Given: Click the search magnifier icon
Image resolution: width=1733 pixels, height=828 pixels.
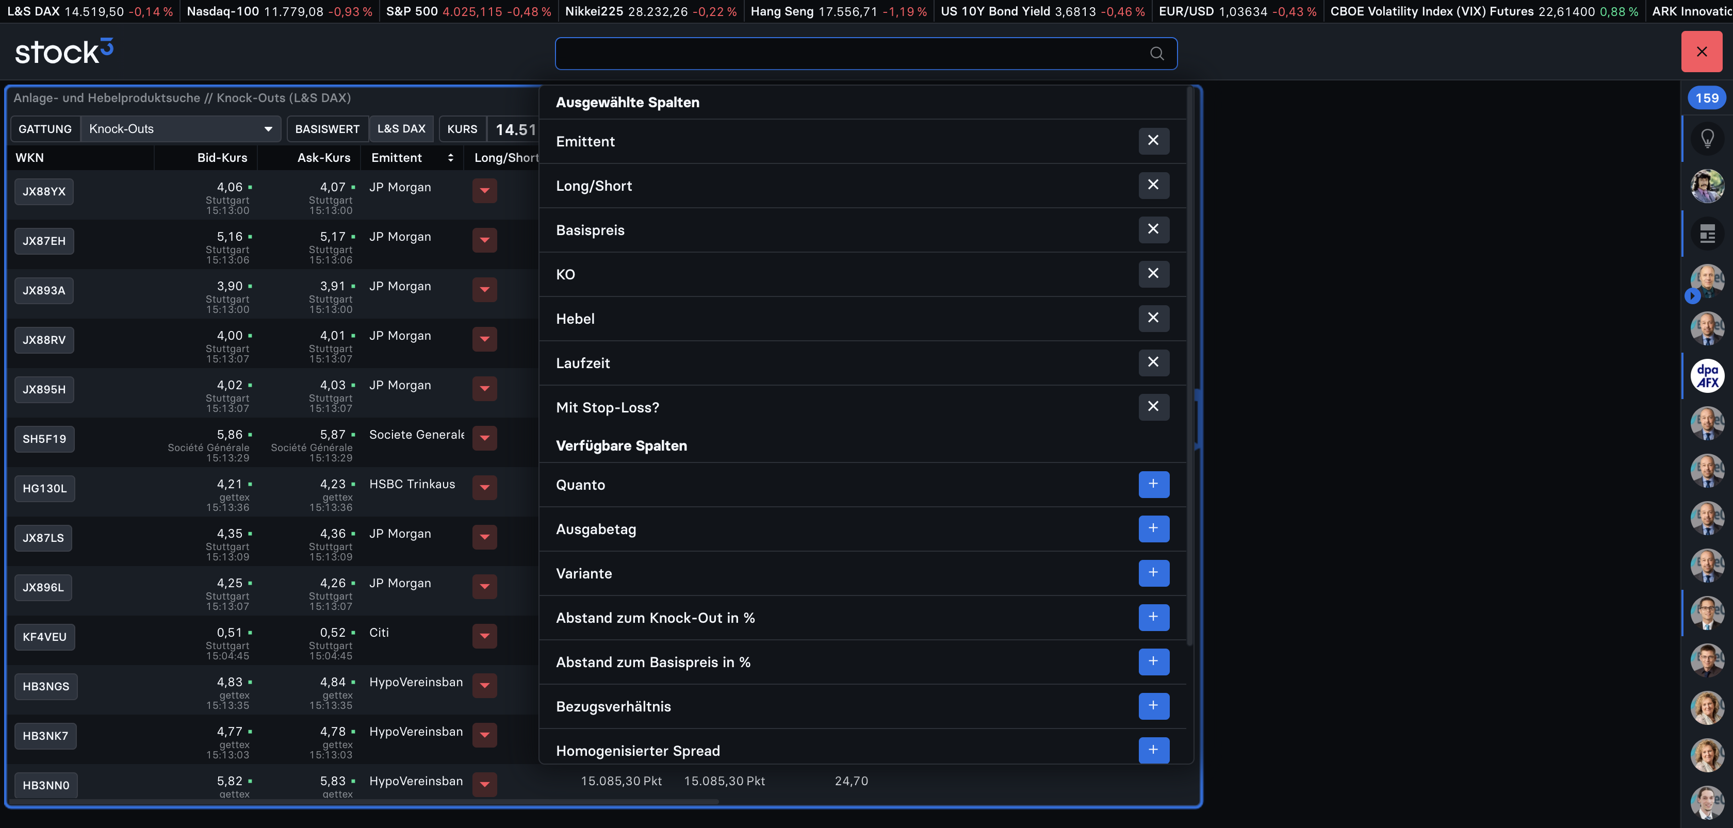Looking at the screenshot, I should pyautogui.click(x=1156, y=53).
